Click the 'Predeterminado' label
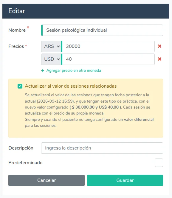 coord(25,163)
